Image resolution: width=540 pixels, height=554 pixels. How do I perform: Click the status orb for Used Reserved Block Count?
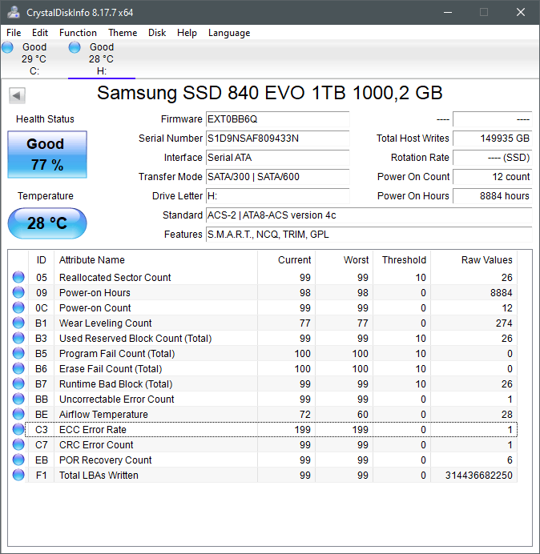coord(18,338)
